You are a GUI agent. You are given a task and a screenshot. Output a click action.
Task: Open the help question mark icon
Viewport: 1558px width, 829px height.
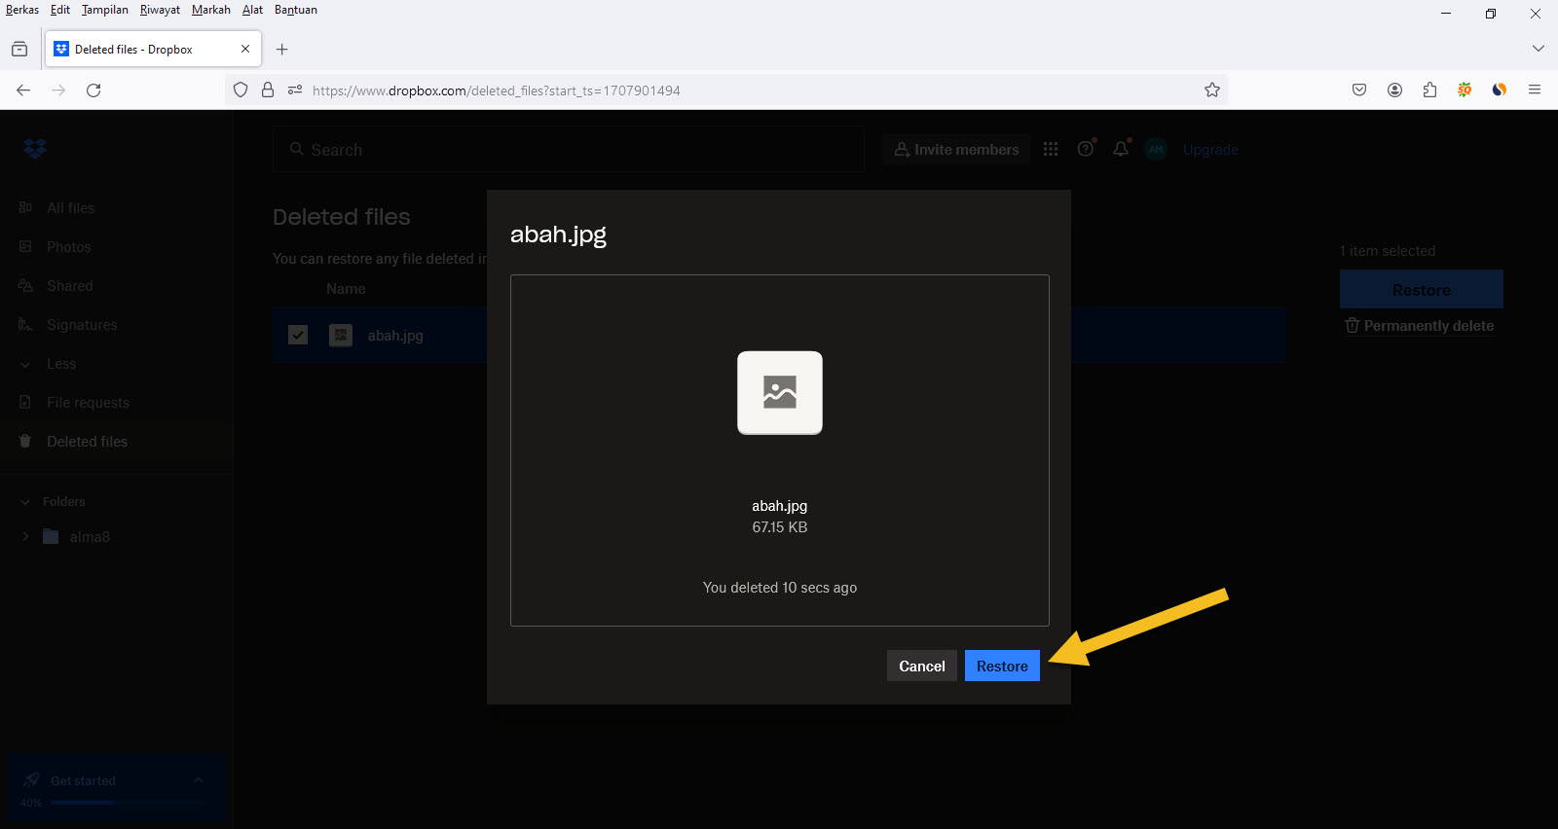pyautogui.click(x=1086, y=149)
